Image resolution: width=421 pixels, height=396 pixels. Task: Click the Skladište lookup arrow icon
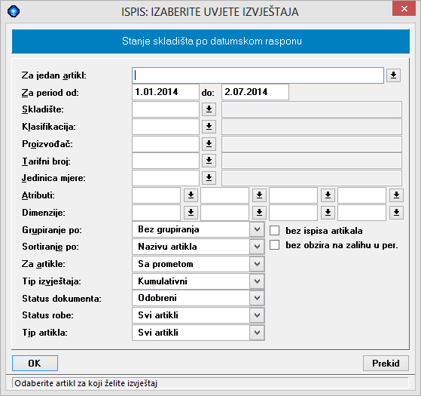[209, 109]
